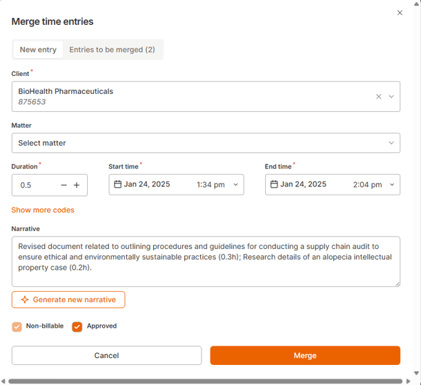Viewport: 421px width, 385px height.
Task: Click the Duration input field
Action: pyautogui.click(x=35, y=185)
